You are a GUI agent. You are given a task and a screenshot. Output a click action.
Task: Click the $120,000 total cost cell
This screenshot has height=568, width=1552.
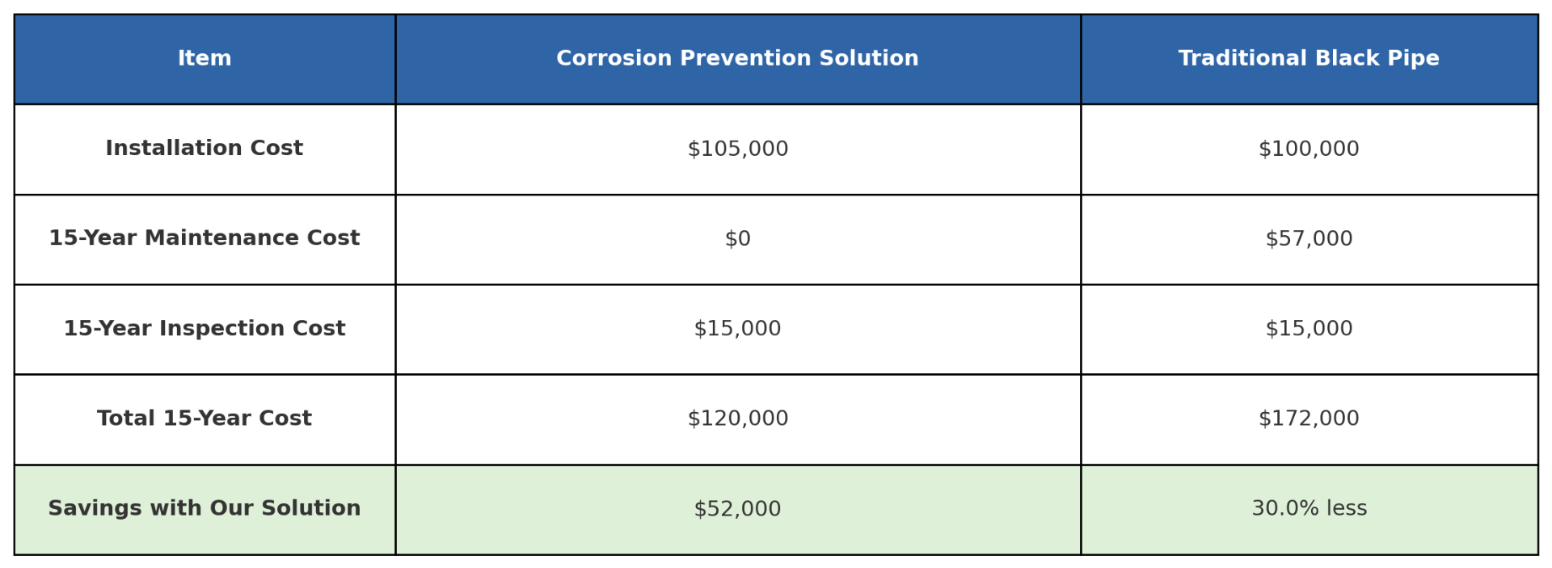pos(737,419)
